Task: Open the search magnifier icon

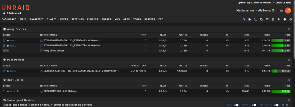Action: pos(244,19)
